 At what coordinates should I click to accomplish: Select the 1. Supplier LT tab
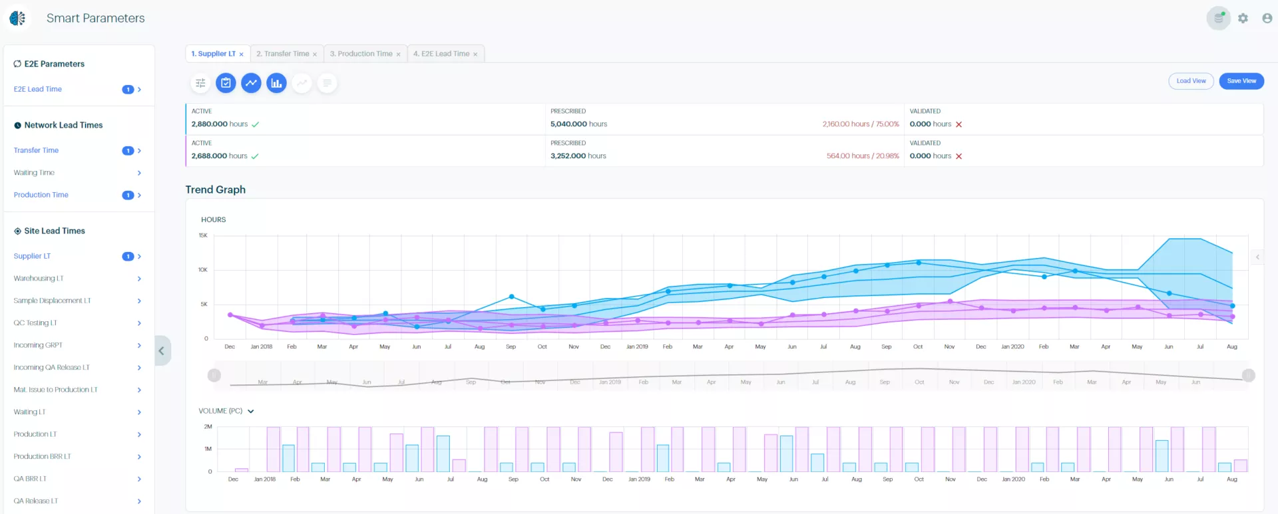coord(213,54)
